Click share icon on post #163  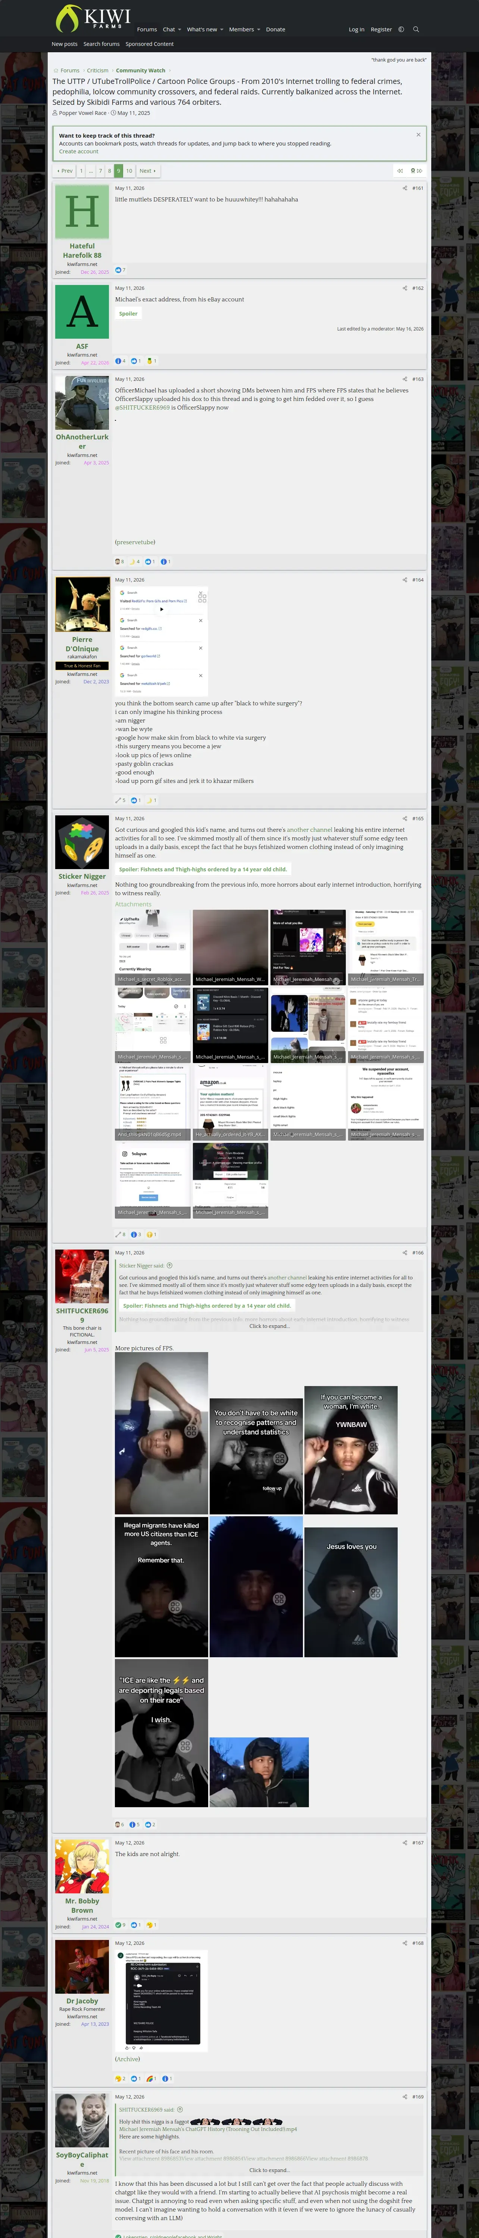(404, 380)
